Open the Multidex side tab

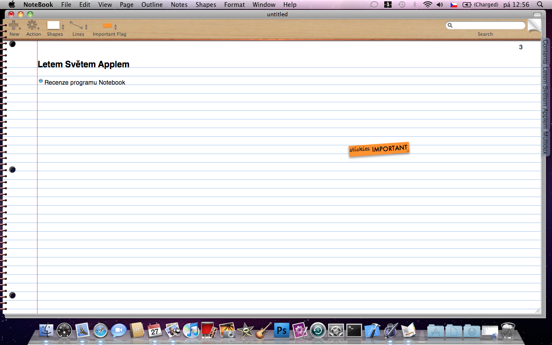(545, 143)
